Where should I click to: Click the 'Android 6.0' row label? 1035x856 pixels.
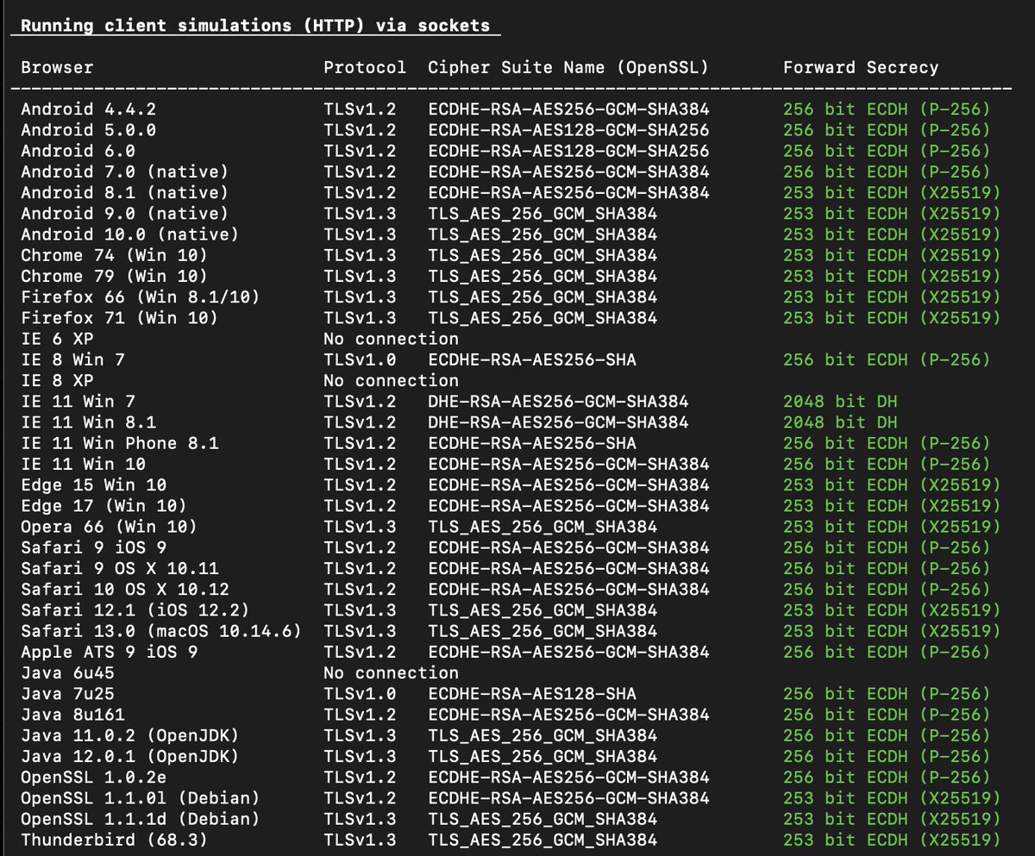pos(78,151)
